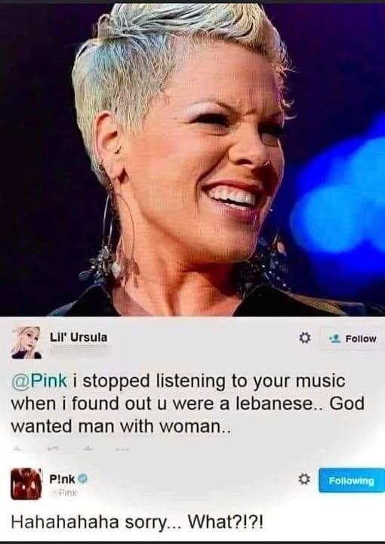Open the @Pink mention in the tweet
Image resolution: width=385 pixels, height=544 pixels.
(38, 381)
